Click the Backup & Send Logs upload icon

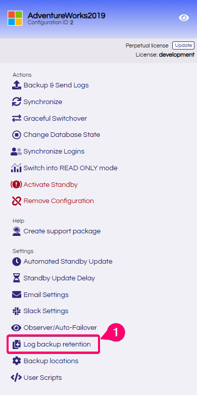[17, 85]
